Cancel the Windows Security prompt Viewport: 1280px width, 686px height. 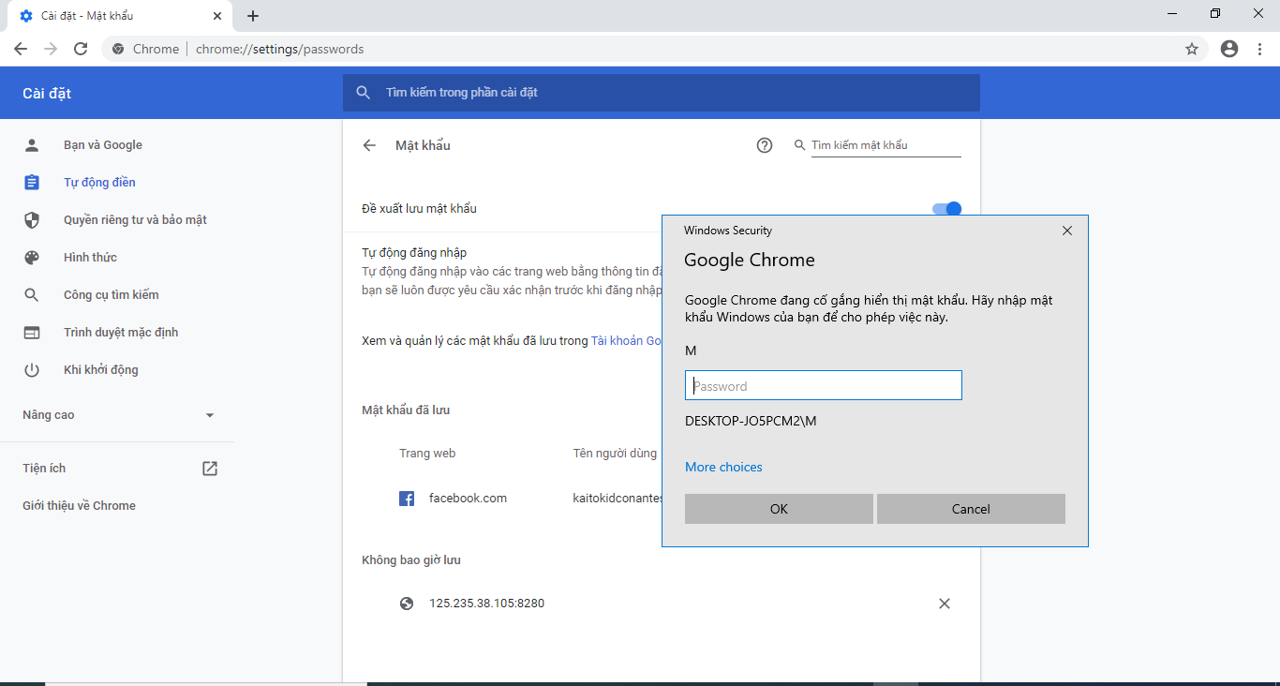point(971,509)
